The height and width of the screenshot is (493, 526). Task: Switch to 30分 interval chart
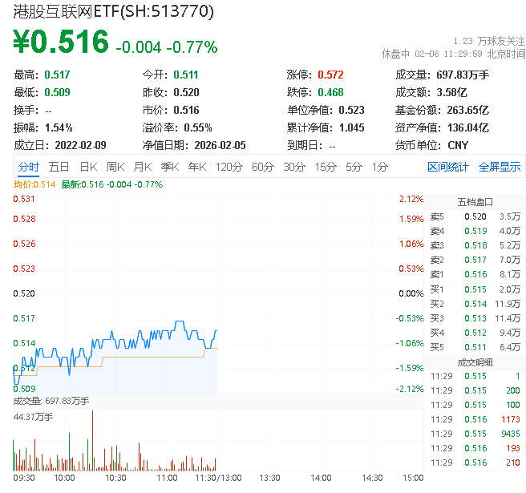[293, 167]
